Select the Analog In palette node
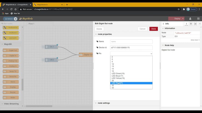 pos(11,66)
